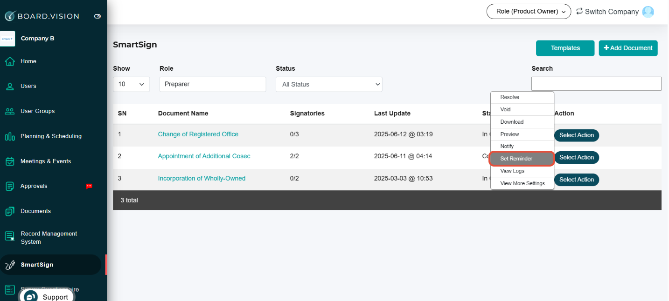Click the red Approvals notification badge
Image resolution: width=669 pixels, height=301 pixels.
point(89,186)
